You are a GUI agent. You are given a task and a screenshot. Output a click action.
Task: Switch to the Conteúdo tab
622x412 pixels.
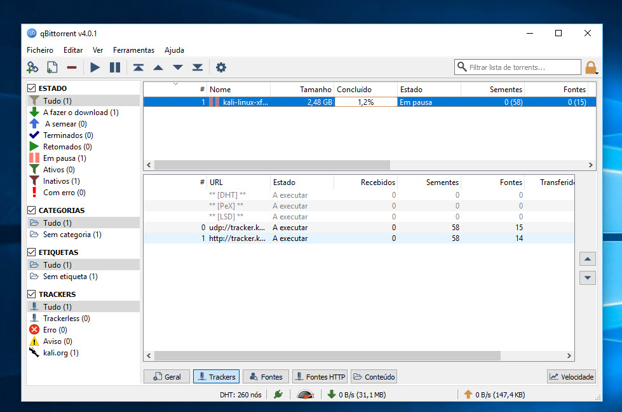coord(374,376)
